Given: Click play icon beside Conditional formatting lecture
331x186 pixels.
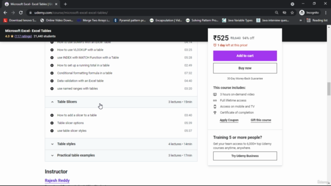Looking at the screenshot, I should pos(52,73).
